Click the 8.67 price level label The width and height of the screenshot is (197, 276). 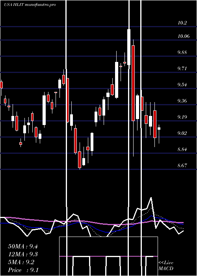(183, 166)
